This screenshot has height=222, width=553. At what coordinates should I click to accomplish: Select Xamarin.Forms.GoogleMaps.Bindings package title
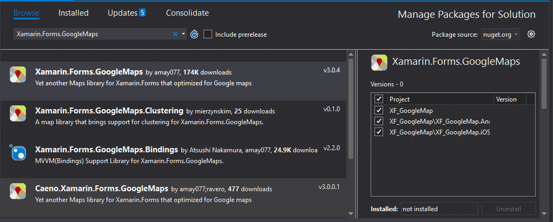point(107,150)
